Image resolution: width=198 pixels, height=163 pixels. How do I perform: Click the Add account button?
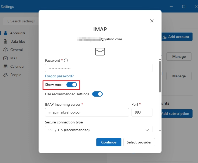(x=177, y=37)
